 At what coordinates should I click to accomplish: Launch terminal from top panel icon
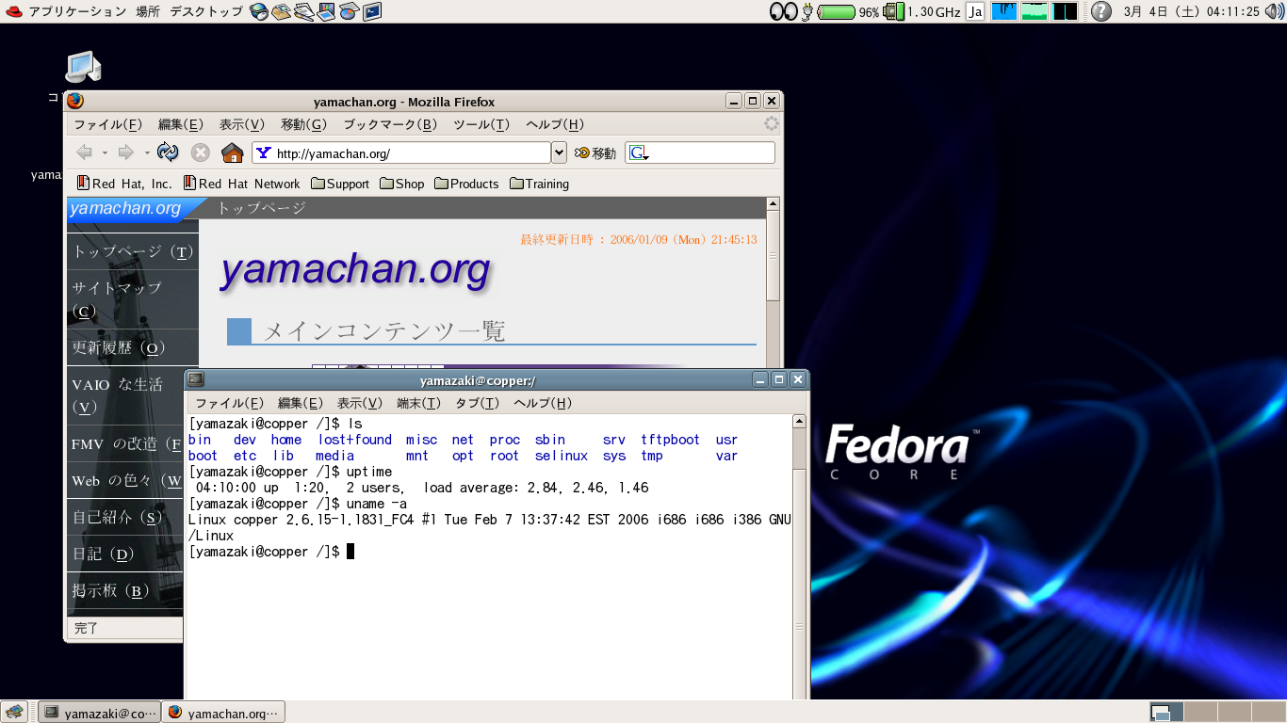tap(372, 12)
